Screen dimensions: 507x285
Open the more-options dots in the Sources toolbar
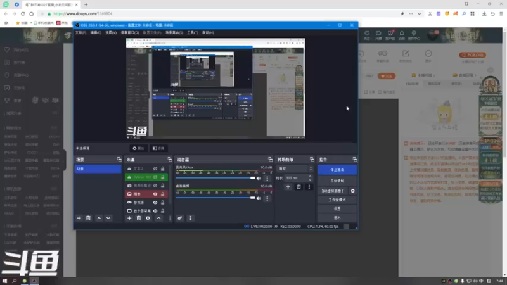(x=170, y=218)
